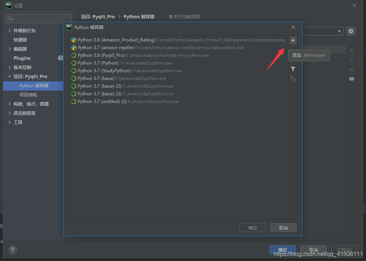Click 项目: Pyqt5_Pro in breadcrumb
Viewport: 366px width, 261px height.
tap(98, 17)
